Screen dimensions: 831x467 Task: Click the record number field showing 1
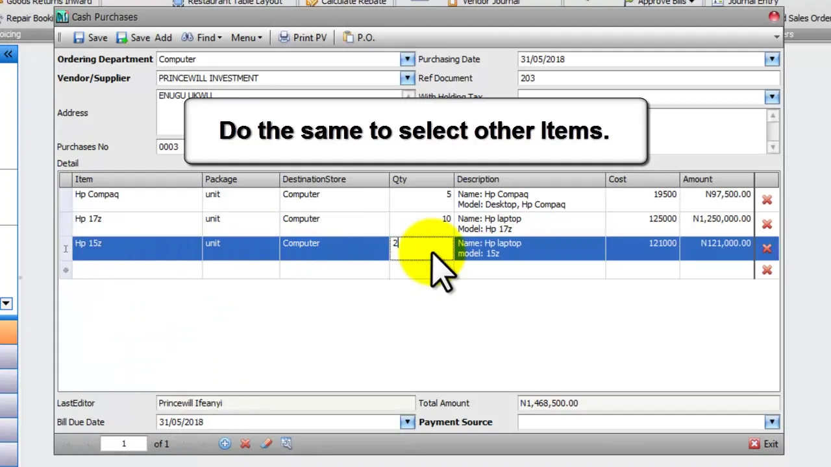click(x=123, y=444)
